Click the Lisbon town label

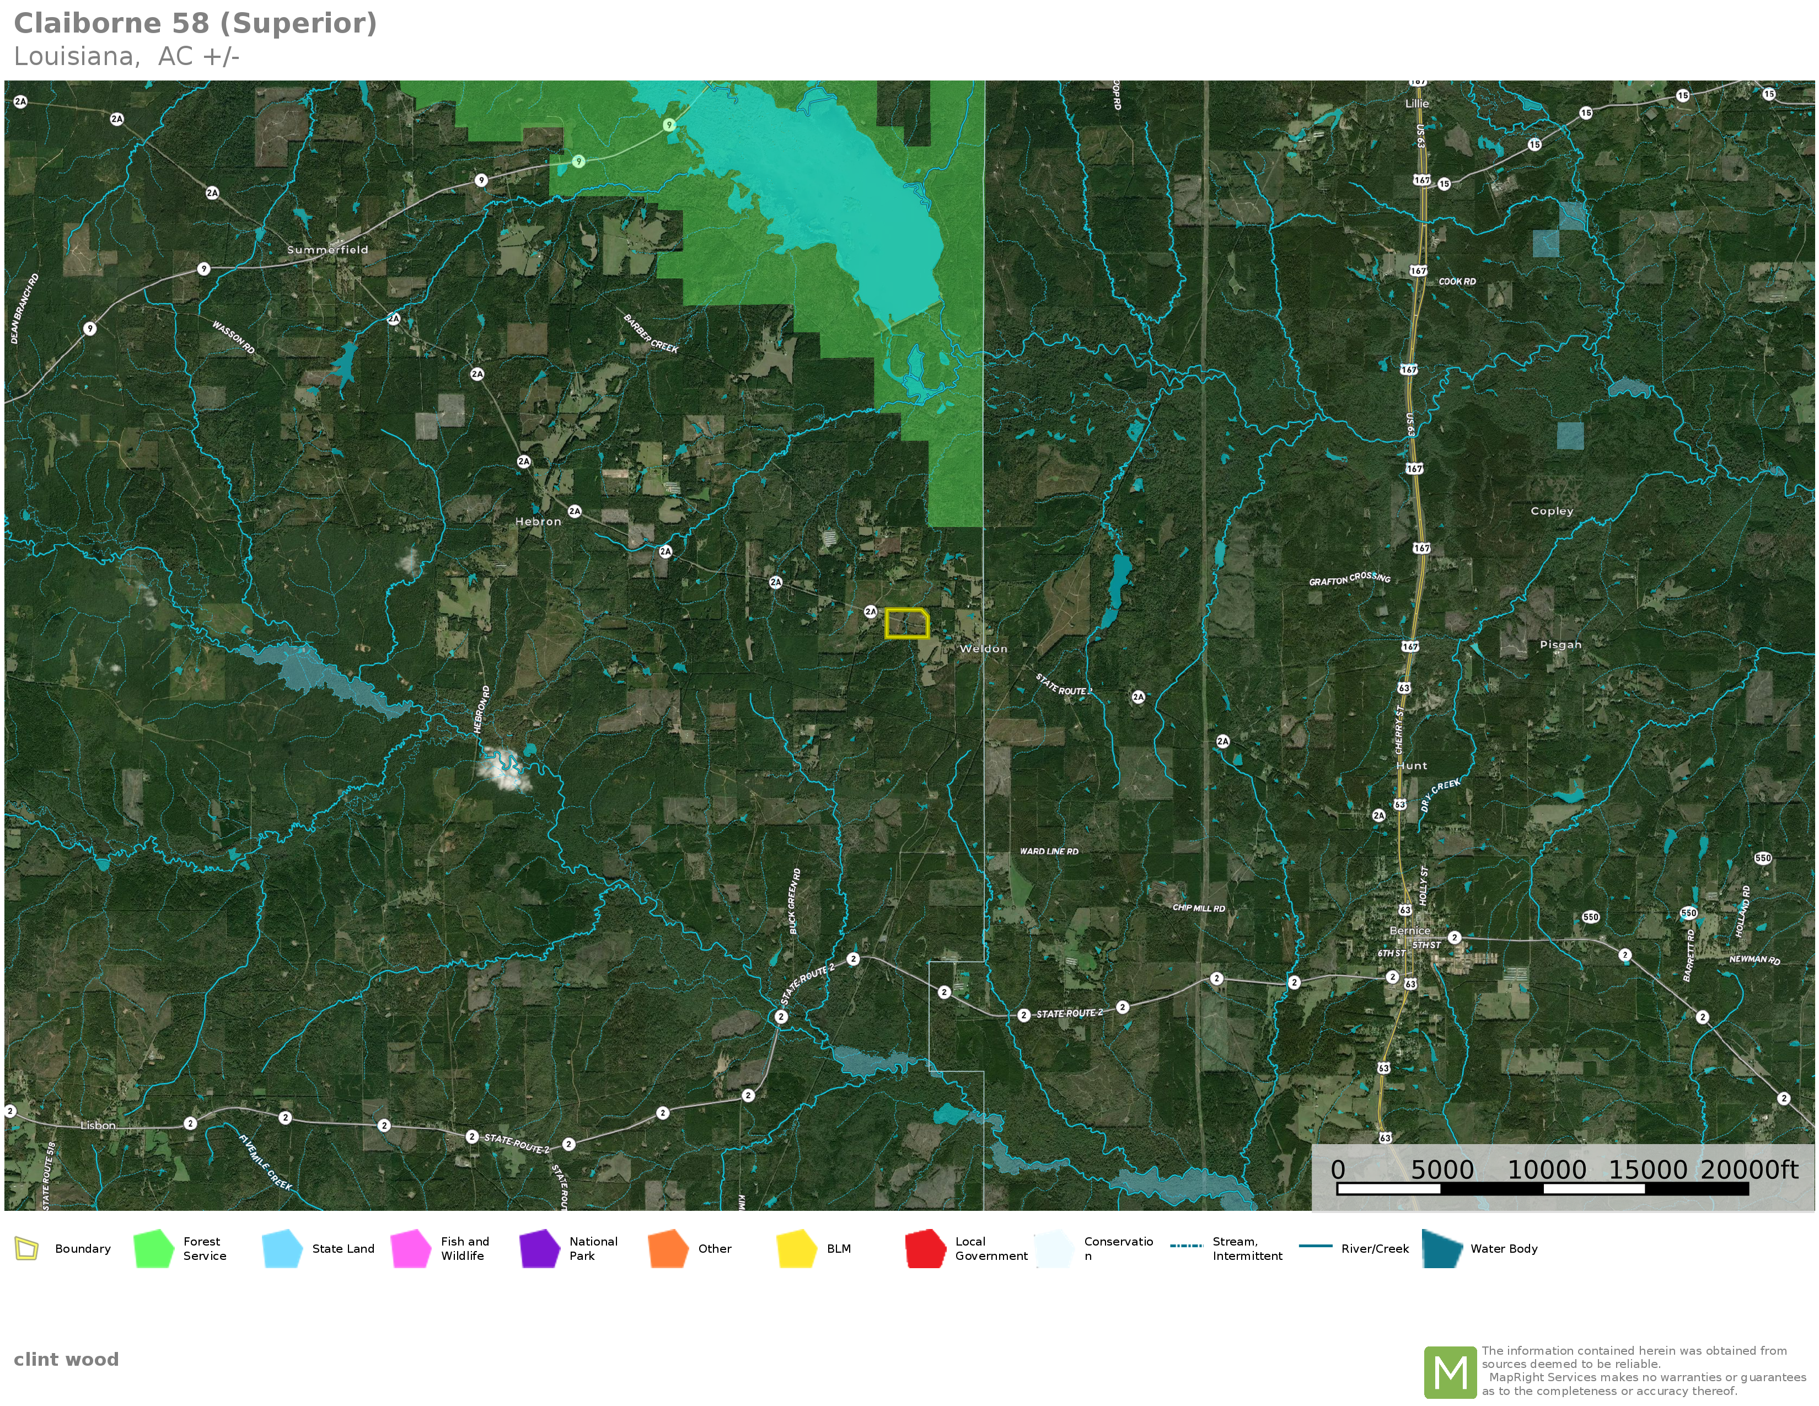point(98,1125)
